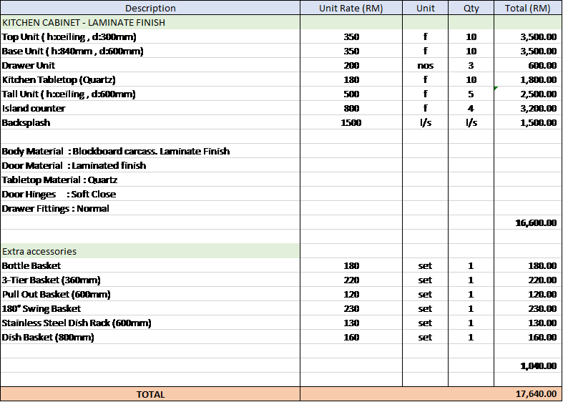The height and width of the screenshot is (402, 563).
Task: Select empty Qty cell in KITCHEN CABINET heading row
Action: [471, 22]
